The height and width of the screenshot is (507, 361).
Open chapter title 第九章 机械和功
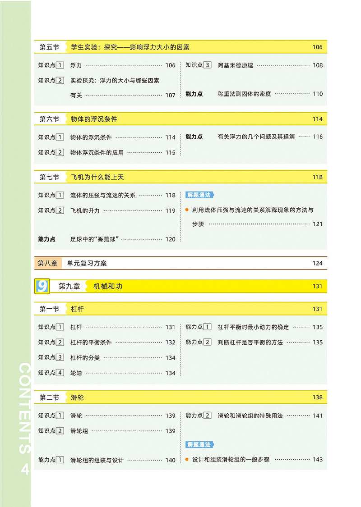180,286
